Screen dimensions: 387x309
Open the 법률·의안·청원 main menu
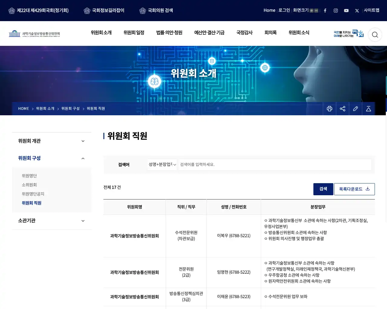[169, 33]
